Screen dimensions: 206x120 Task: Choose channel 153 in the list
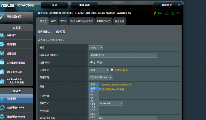coord(94,107)
